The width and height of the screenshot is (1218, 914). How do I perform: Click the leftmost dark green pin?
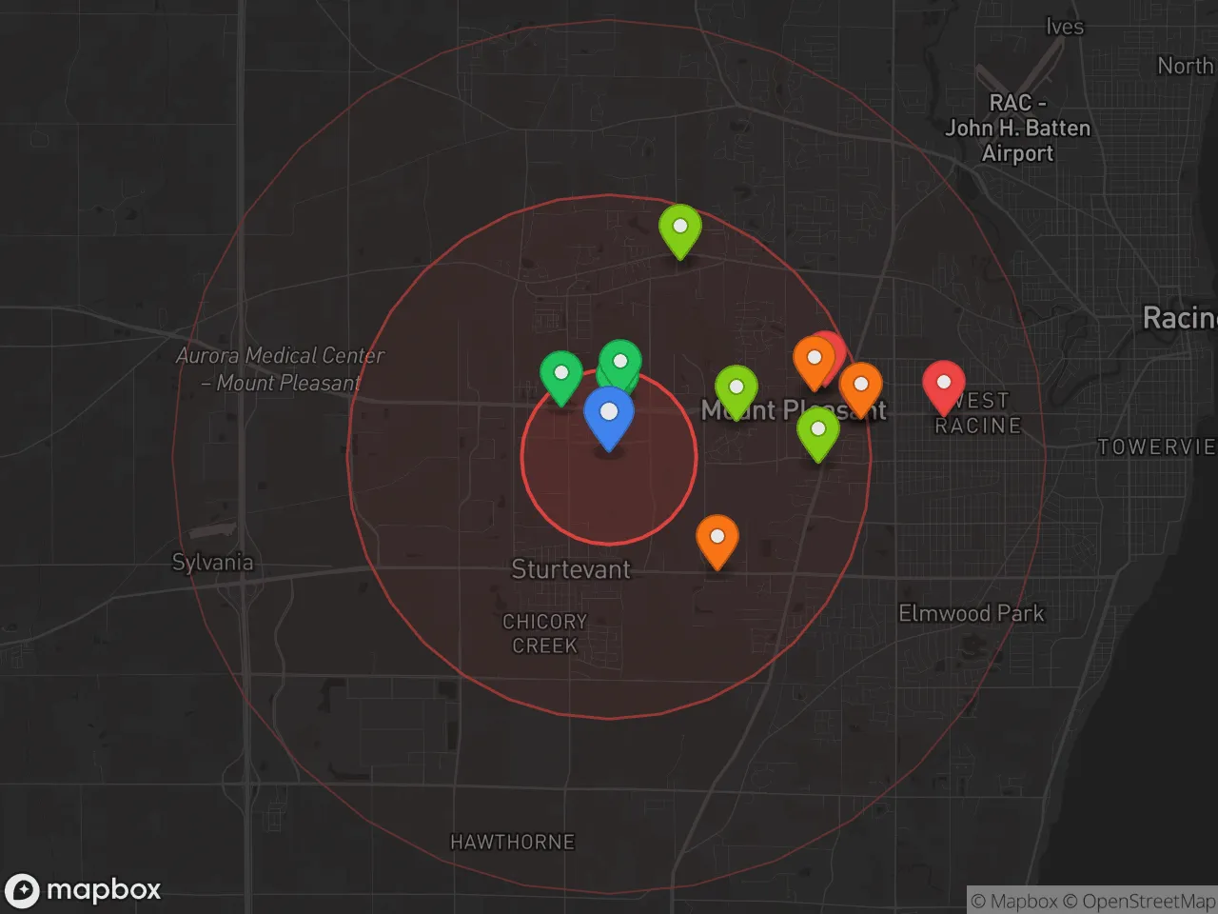[x=561, y=374]
